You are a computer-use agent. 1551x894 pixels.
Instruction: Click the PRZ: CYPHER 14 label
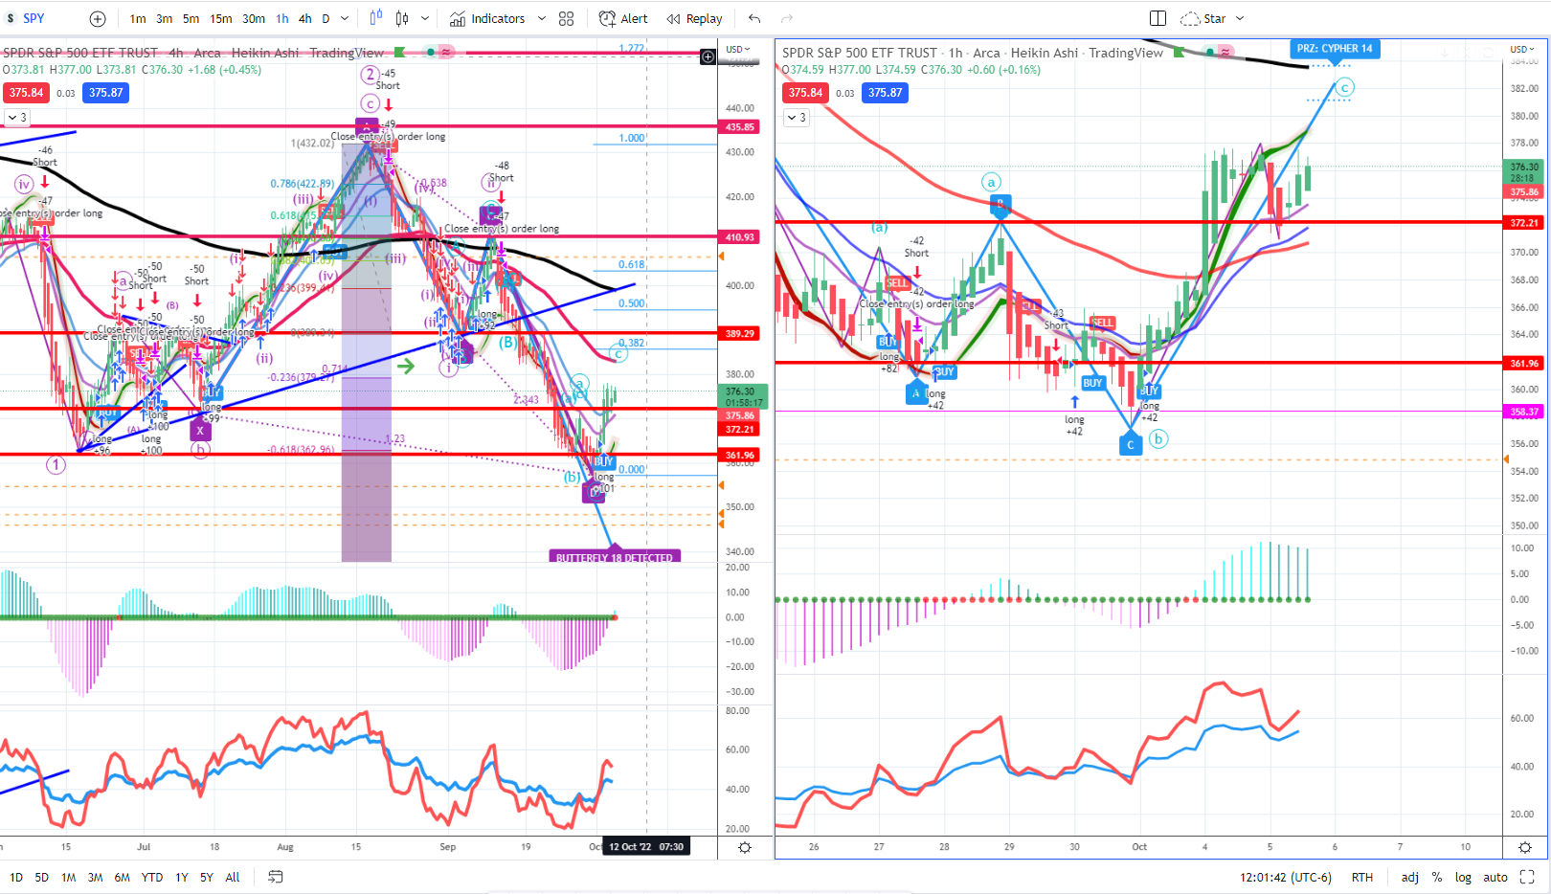point(1335,49)
